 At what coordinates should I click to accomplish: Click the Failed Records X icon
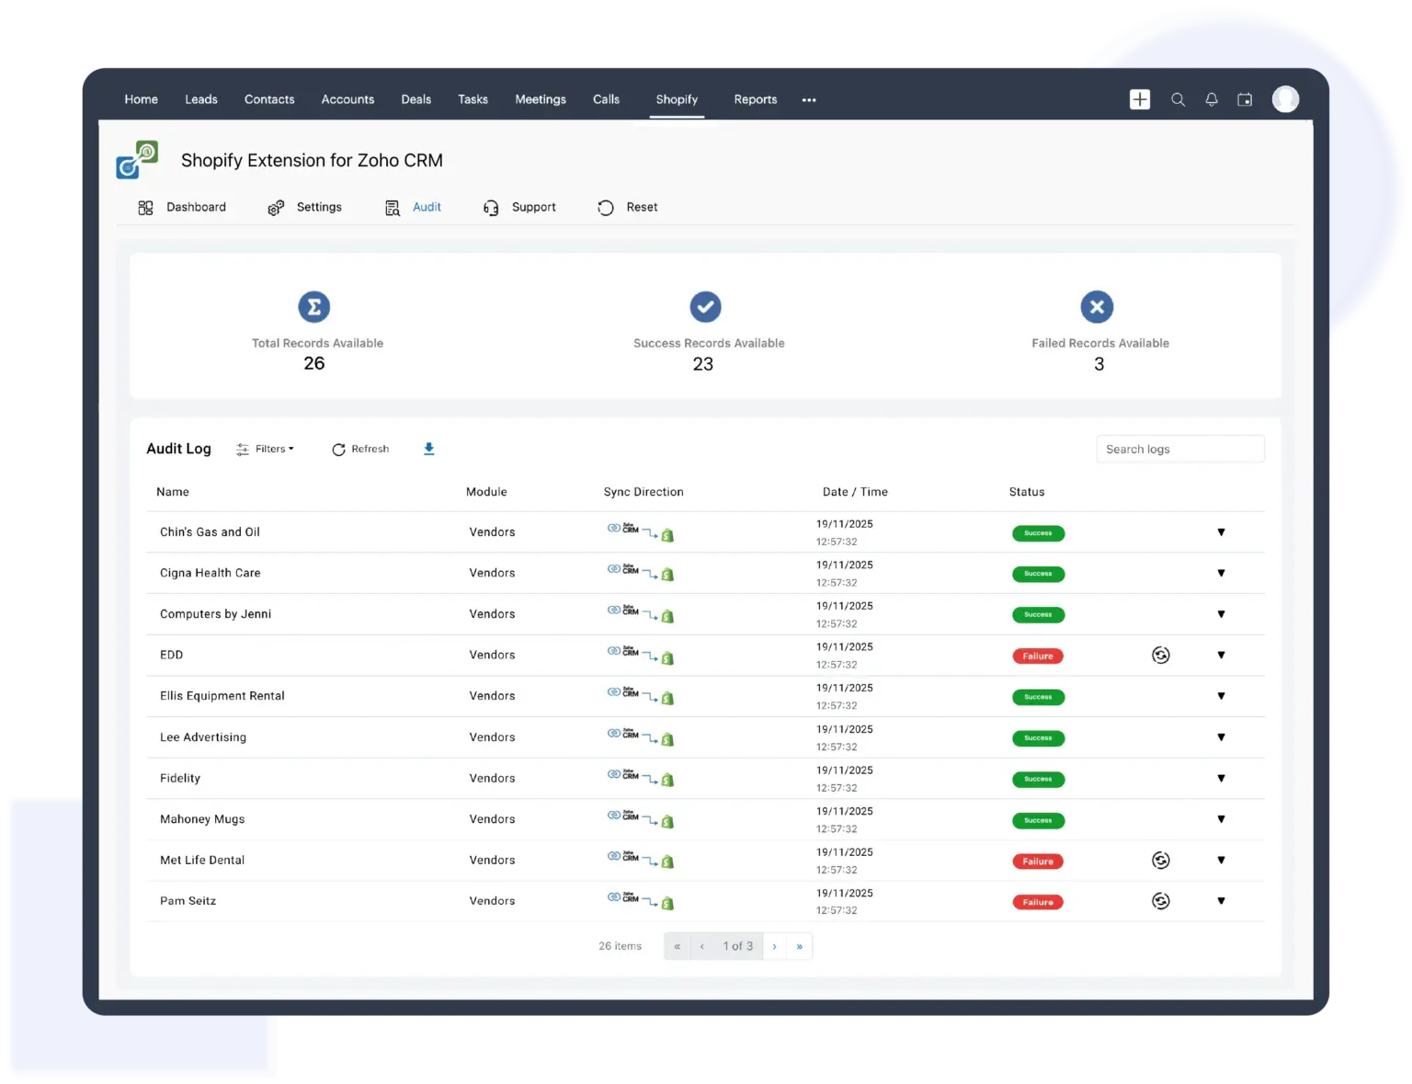(1097, 307)
